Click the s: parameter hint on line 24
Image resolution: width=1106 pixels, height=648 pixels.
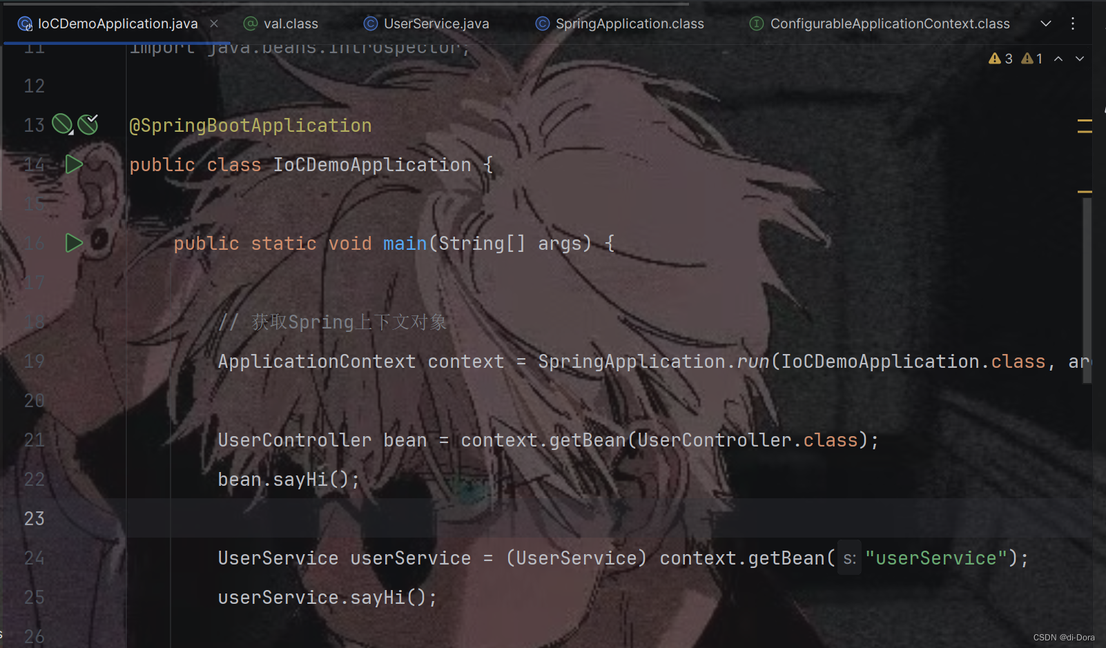pyautogui.click(x=849, y=558)
